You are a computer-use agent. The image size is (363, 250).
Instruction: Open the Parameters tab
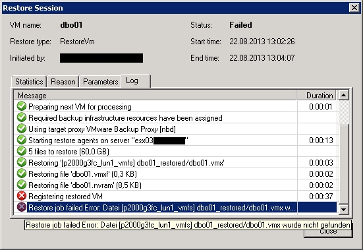tap(101, 82)
